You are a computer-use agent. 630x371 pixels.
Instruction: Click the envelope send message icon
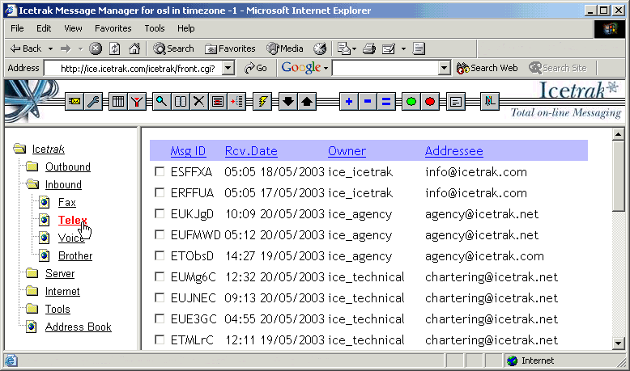click(74, 102)
